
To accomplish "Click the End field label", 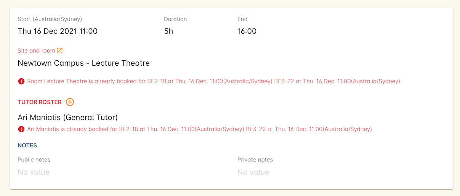I will point(242,19).
